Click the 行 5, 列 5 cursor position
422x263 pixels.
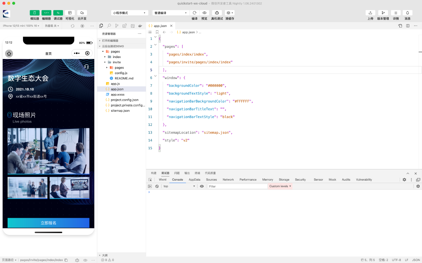pos(368,260)
